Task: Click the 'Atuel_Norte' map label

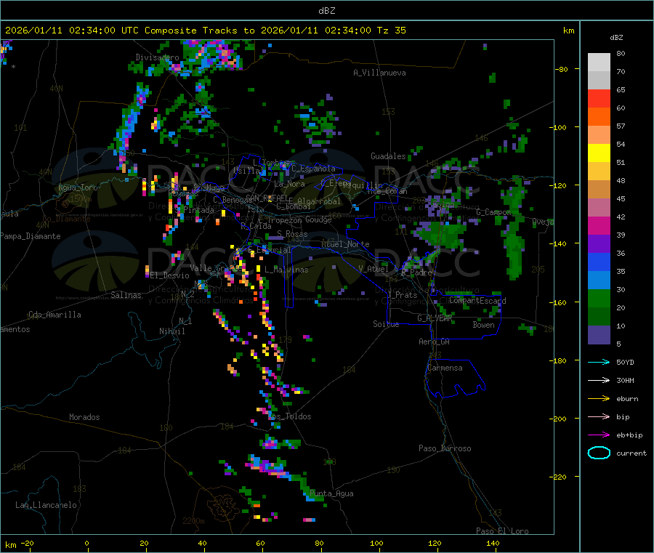Action: tap(345, 244)
